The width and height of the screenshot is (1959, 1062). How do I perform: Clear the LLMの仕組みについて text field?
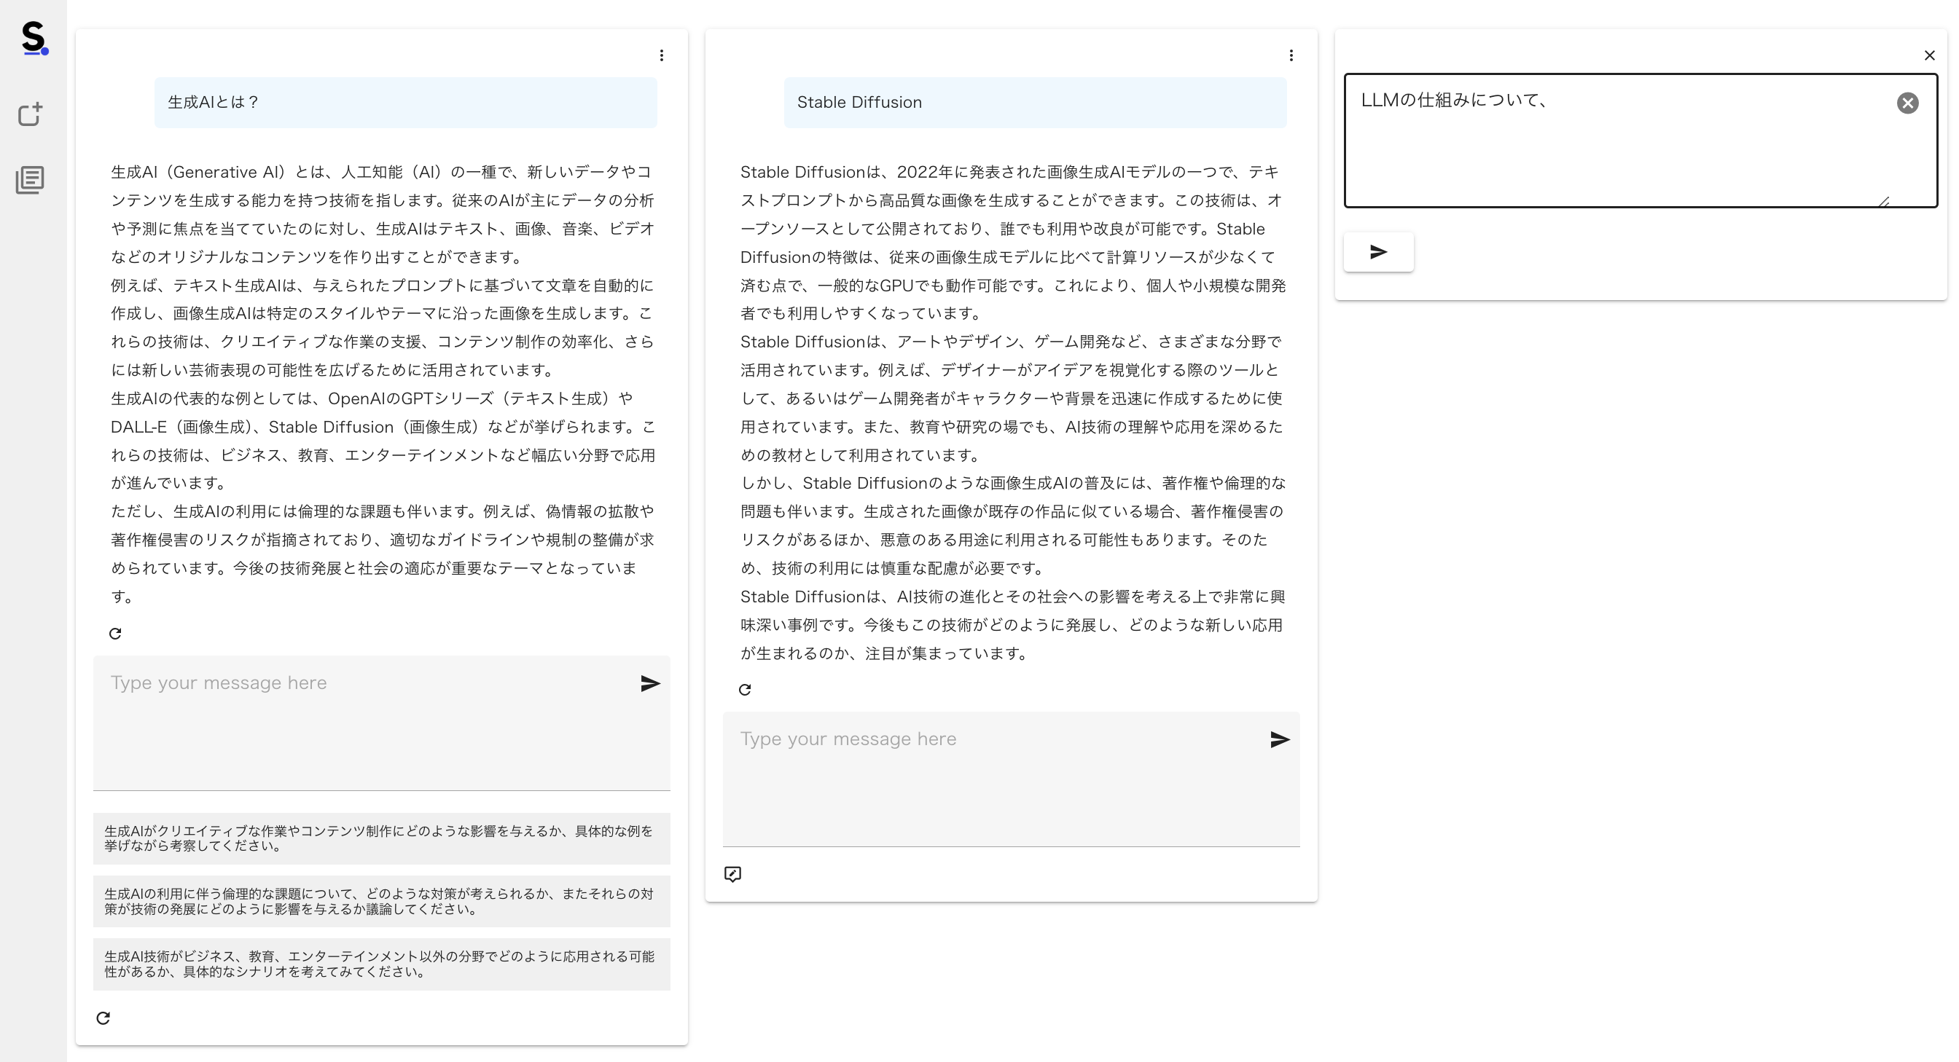pos(1907,103)
